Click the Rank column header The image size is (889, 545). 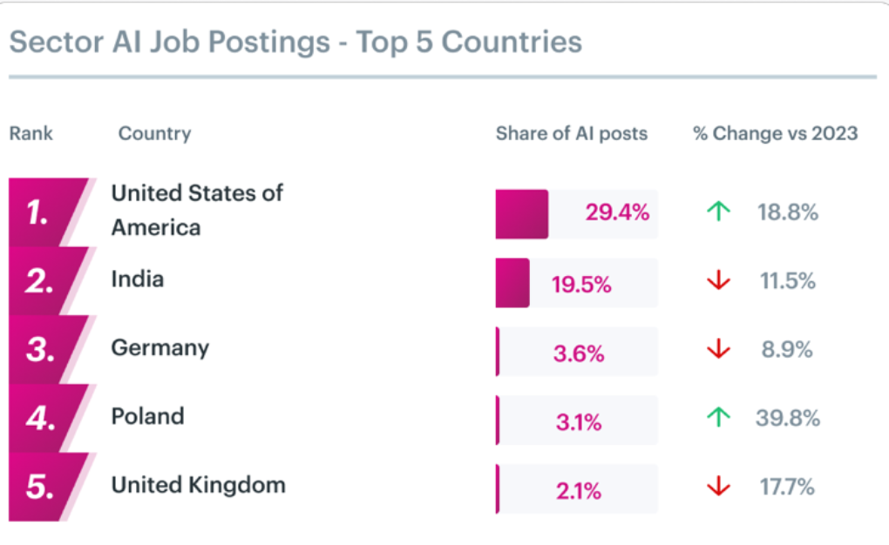click(31, 133)
